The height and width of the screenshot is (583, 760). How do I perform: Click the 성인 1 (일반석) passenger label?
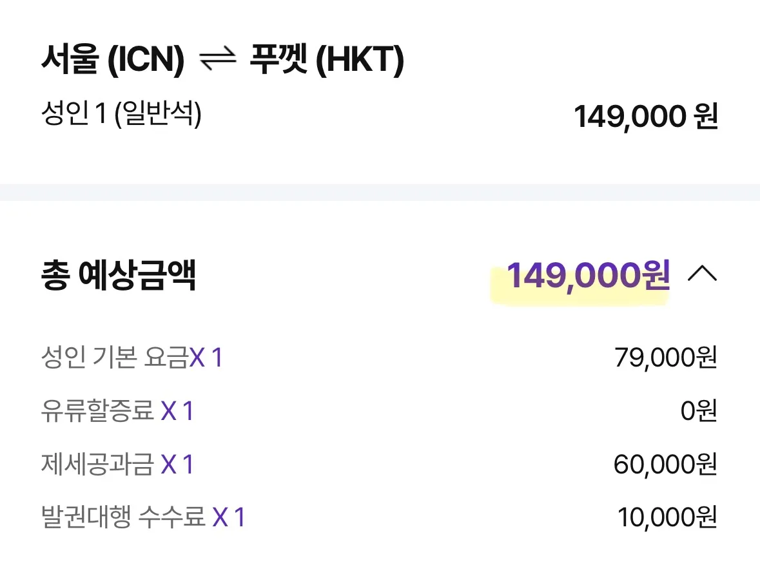click(x=121, y=116)
